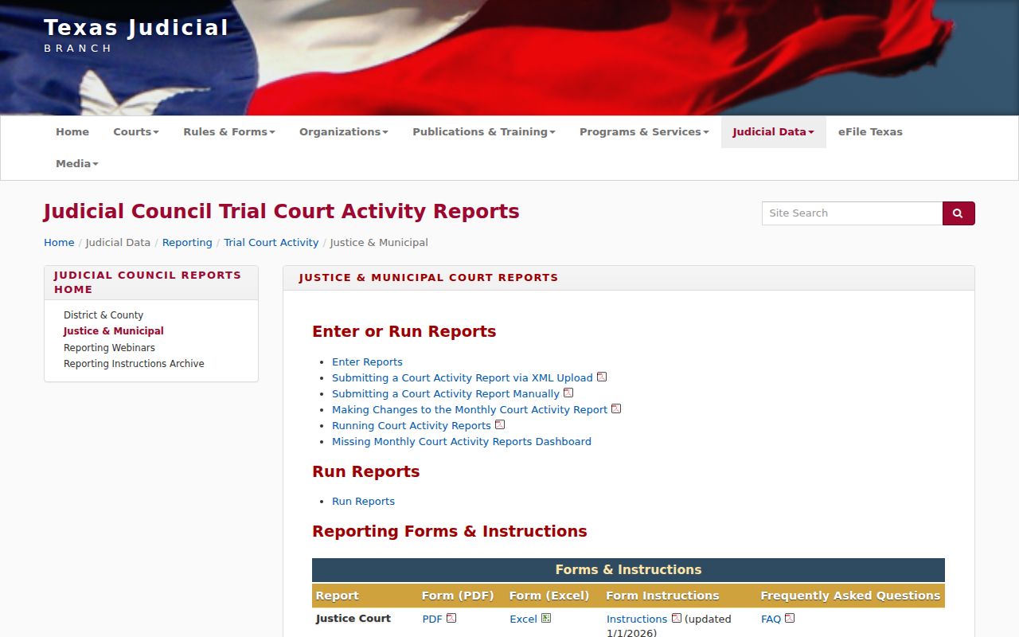Click PDF icon beside Making Changes link
Viewport: 1019px width, 637px height.
[x=616, y=408]
